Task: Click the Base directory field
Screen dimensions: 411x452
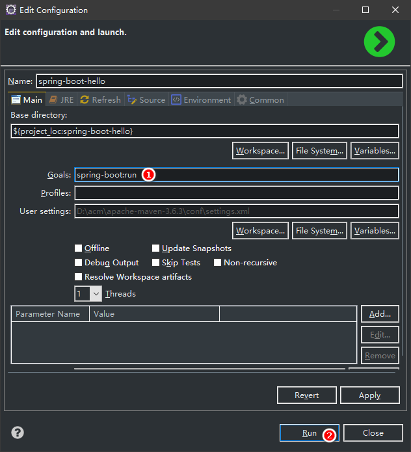Action: click(x=205, y=131)
